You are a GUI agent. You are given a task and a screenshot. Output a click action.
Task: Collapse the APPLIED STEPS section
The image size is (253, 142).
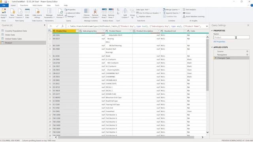coord(212,47)
